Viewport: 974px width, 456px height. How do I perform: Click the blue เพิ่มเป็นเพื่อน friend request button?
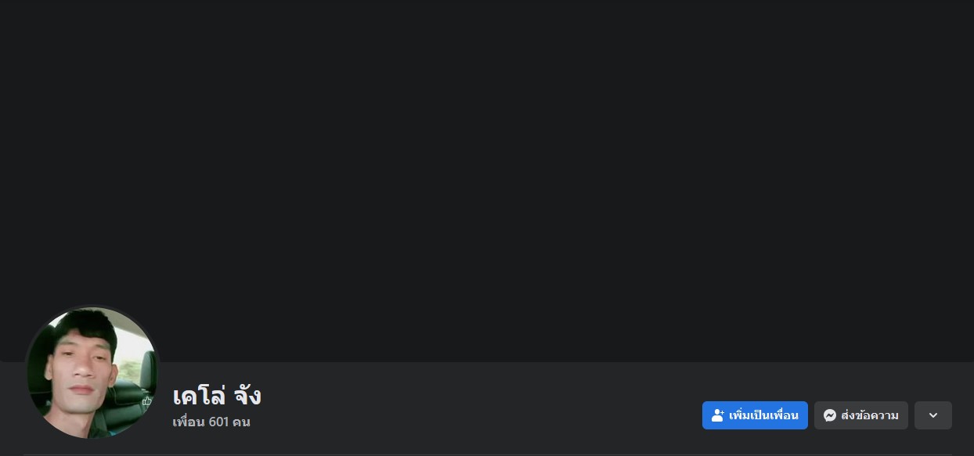(x=755, y=415)
